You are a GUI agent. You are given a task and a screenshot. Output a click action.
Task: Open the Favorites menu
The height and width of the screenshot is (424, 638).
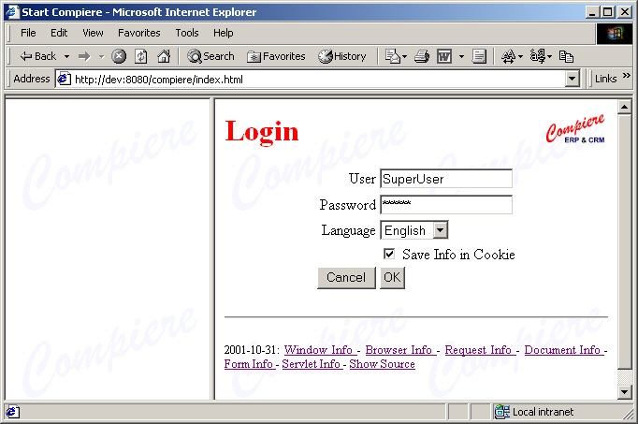tap(139, 33)
